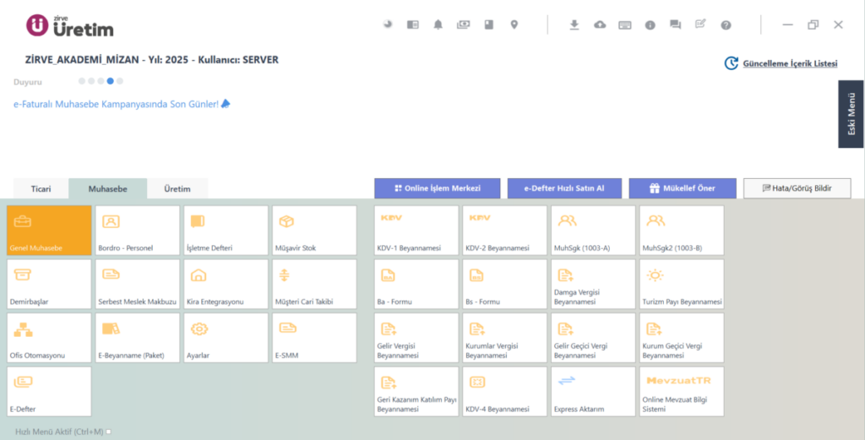The width and height of the screenshot is (865, 440).
Task: Open the keyboard shortcuts icon
Action: [625, 24]
